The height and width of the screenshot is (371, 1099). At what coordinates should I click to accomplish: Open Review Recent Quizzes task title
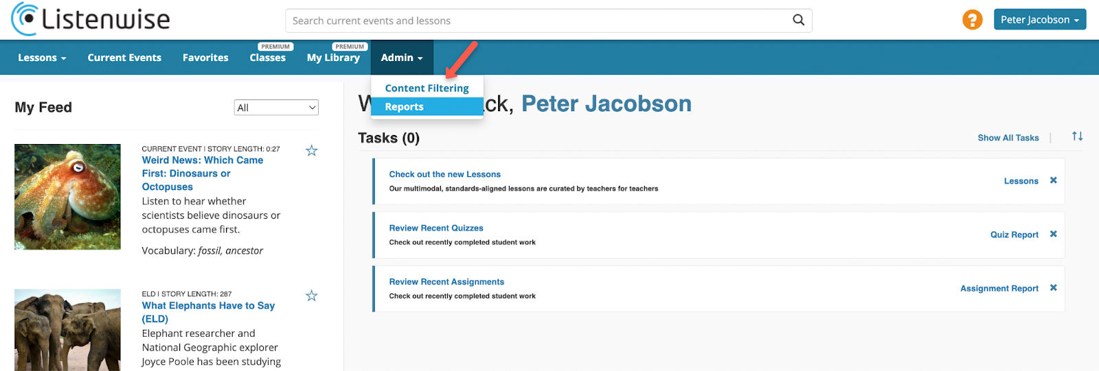coord(436,228)
